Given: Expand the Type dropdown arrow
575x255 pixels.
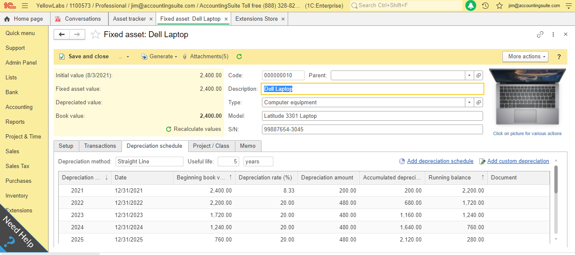Looking at the screenshot, I should pyautogui.click(x=470, y=103).
